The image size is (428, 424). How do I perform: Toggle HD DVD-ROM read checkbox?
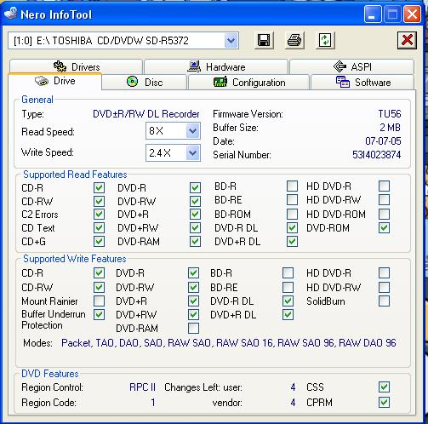click(x=384, y=214)
